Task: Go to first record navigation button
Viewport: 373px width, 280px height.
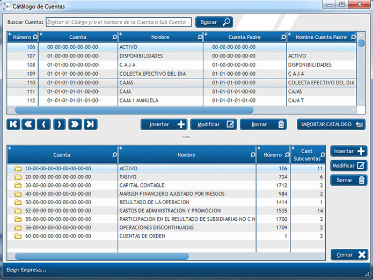Action: (x=13, y=124)
